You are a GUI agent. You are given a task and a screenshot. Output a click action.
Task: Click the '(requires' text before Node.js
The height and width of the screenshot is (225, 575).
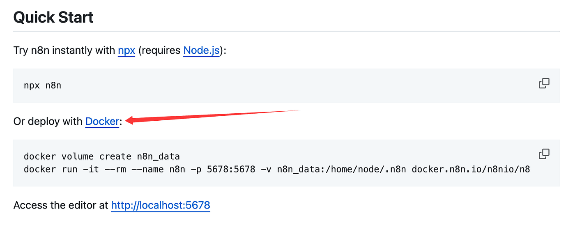(159, 51)
